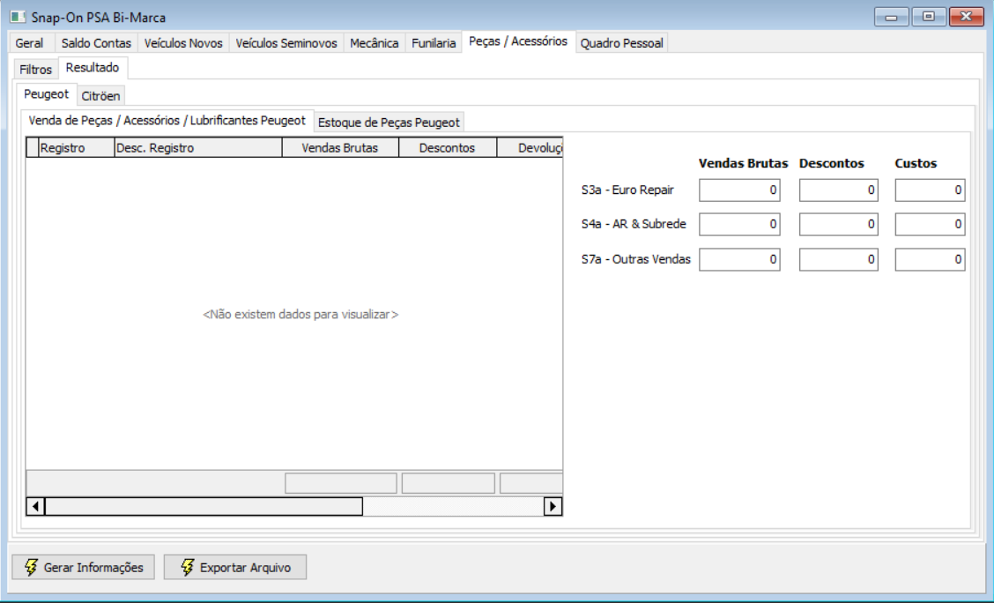Click the Descontos footer total cell

(449, 483)
